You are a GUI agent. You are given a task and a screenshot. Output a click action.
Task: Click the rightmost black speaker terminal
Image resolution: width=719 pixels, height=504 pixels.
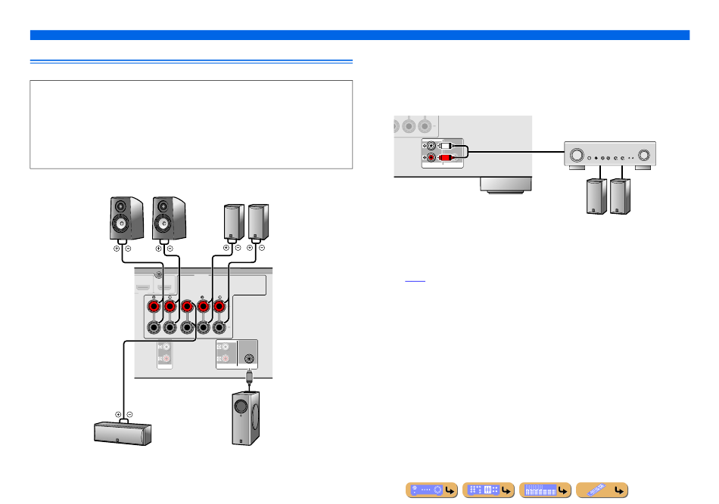220,329
